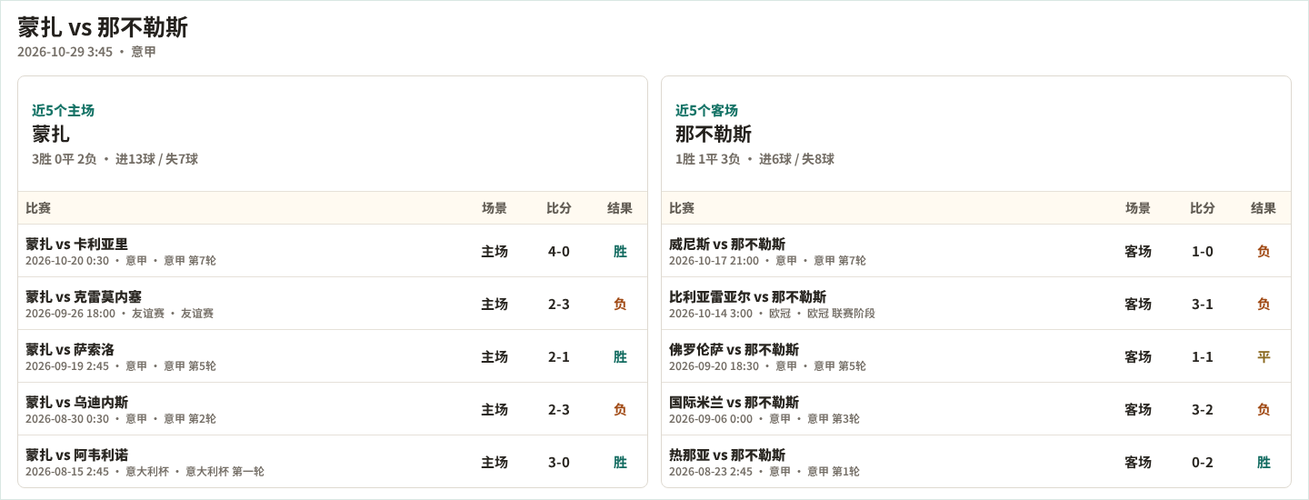Click the match date 2026-10-29 3:45
The width and height of the screenshot is (1309, 500).
(x=65, y=52)
